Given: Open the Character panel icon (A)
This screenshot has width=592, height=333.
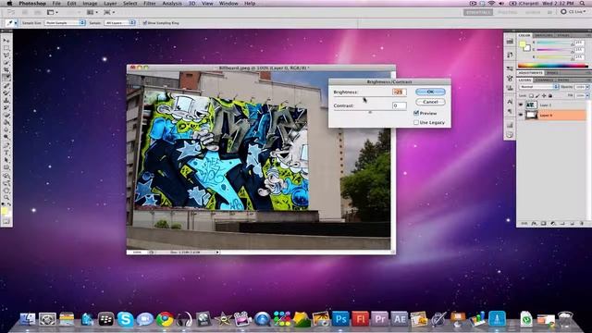Looking at the screenshot, I should pyautogui.click(x=510, y=102).
